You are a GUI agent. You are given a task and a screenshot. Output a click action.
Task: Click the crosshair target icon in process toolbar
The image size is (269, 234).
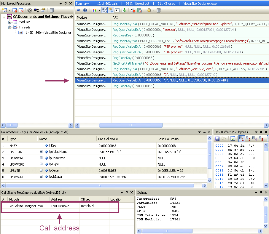coord(30,10)
